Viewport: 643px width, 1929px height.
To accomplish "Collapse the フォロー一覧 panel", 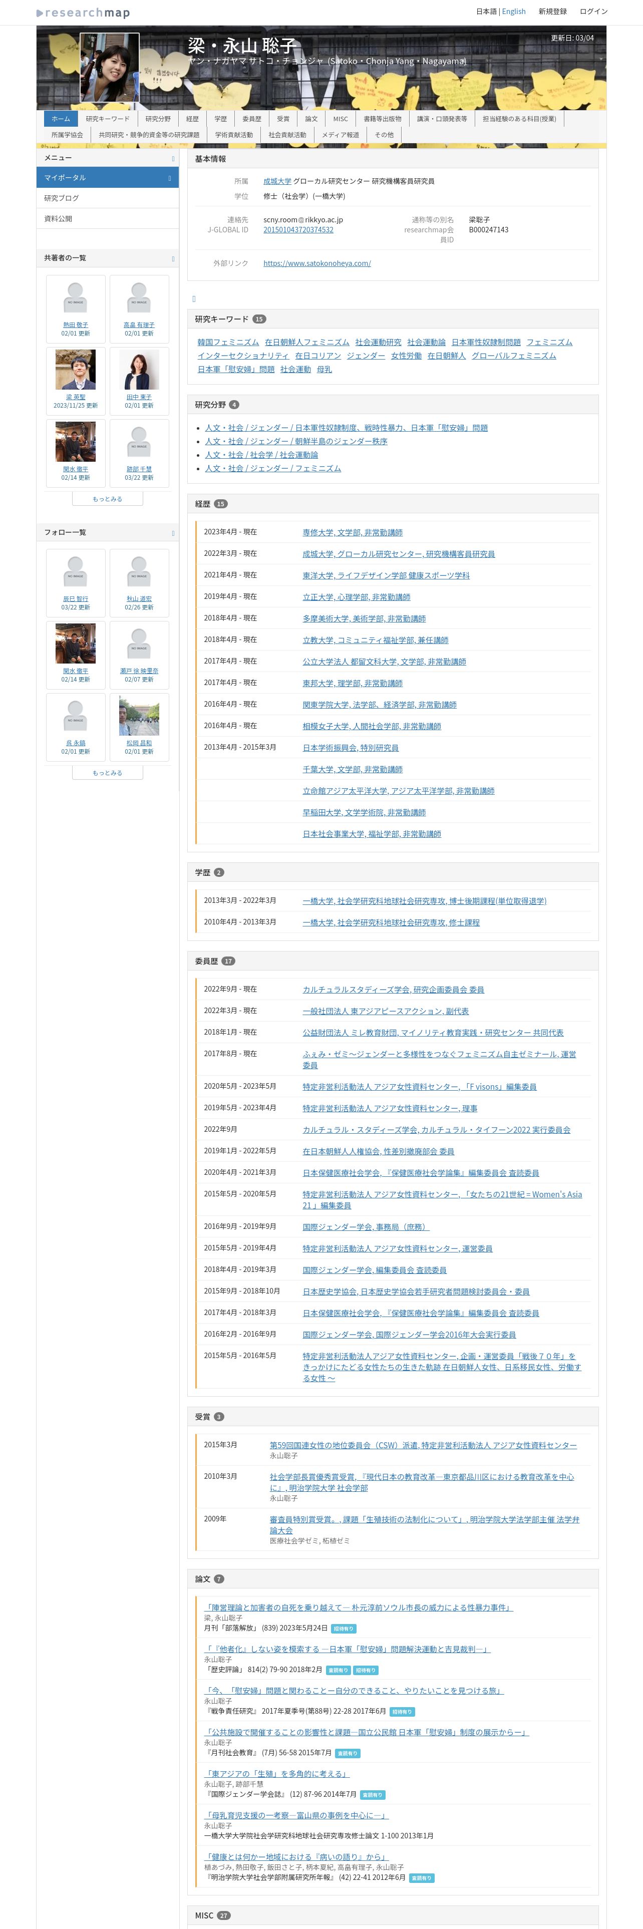I will tap(173, 533).
